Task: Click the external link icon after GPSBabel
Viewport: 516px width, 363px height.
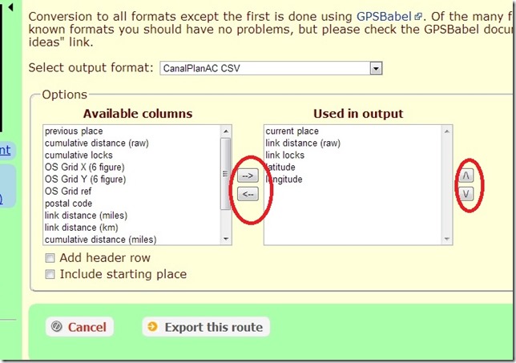Action: pos(418,17)
